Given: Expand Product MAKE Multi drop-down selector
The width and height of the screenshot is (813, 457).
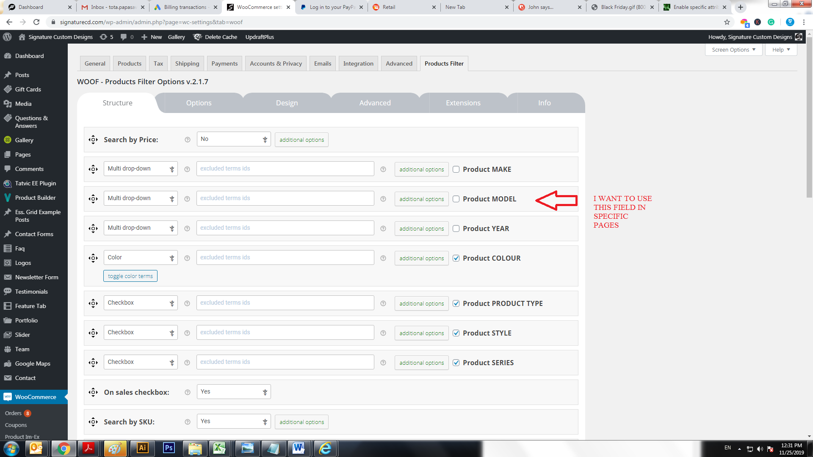Looking at the screenshot, I should click(141, 169).
